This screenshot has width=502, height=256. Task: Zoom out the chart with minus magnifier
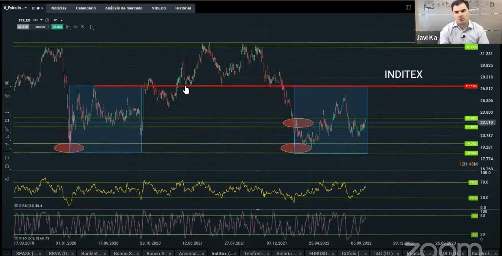click(x=75, y=27)
